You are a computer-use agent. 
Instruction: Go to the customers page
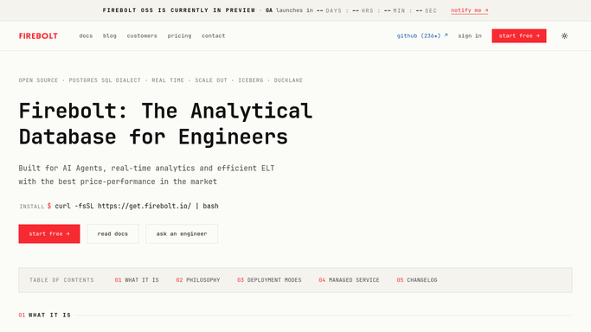point(142,35)
